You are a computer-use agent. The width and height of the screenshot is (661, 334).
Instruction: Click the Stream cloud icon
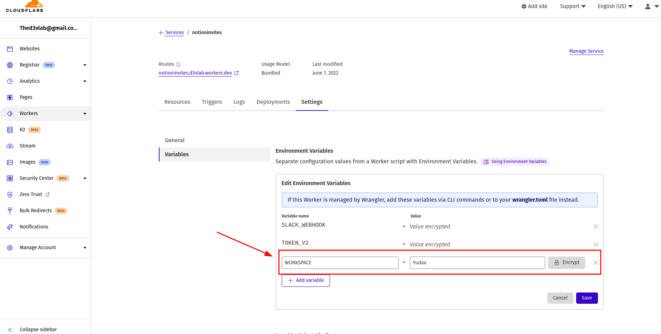pyautogui.click(x=10, y=146)
